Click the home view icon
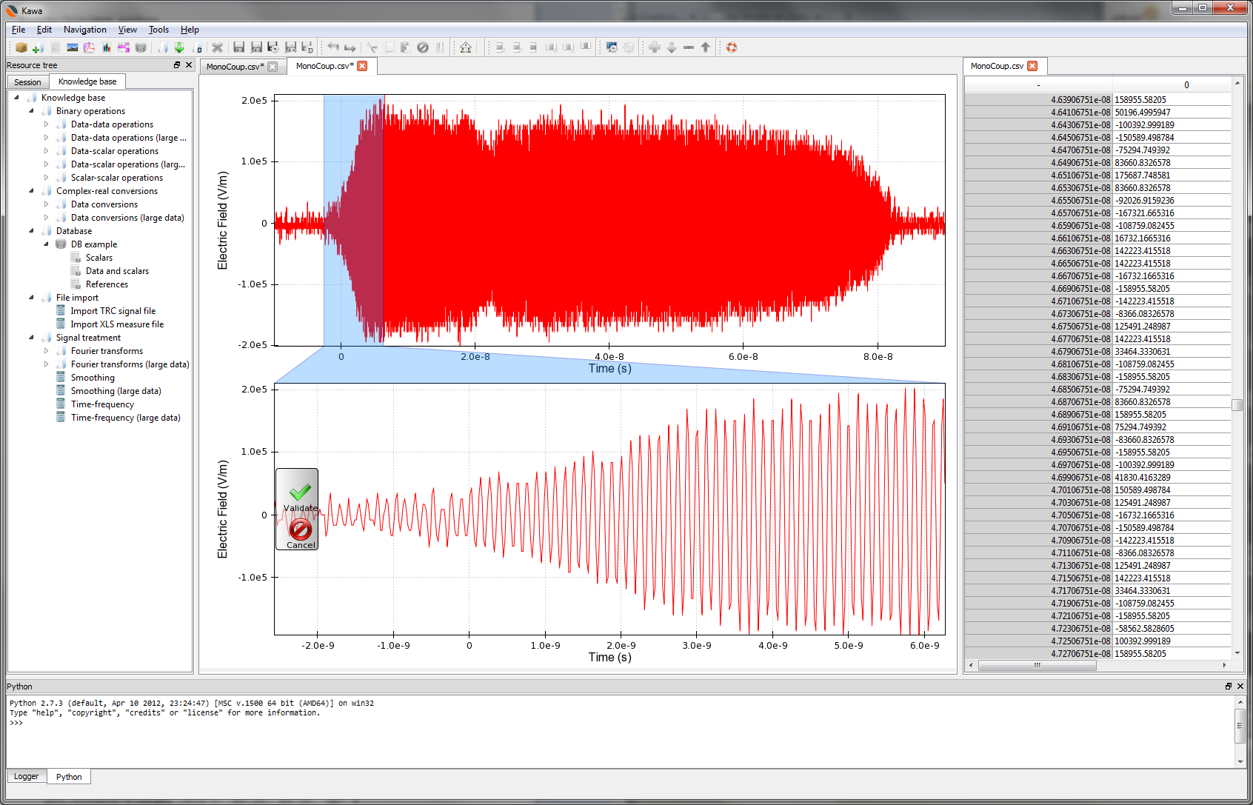The height and width of the screenshot is (805, 1253). click(466, 47)
